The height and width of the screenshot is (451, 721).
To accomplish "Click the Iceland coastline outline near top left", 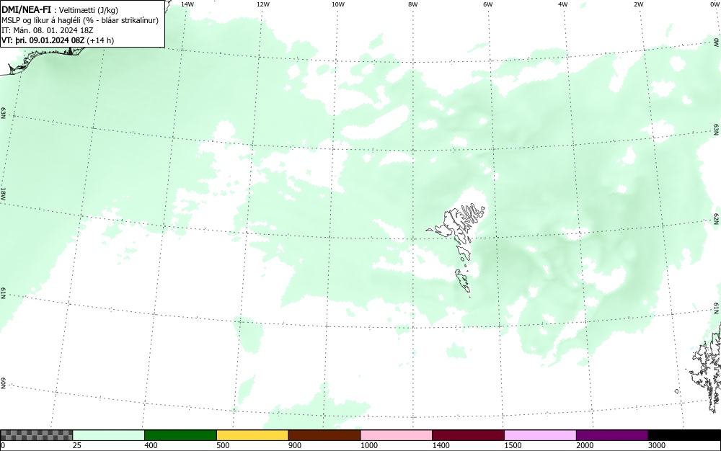I will pyautogui.click(x=44, y=60).
